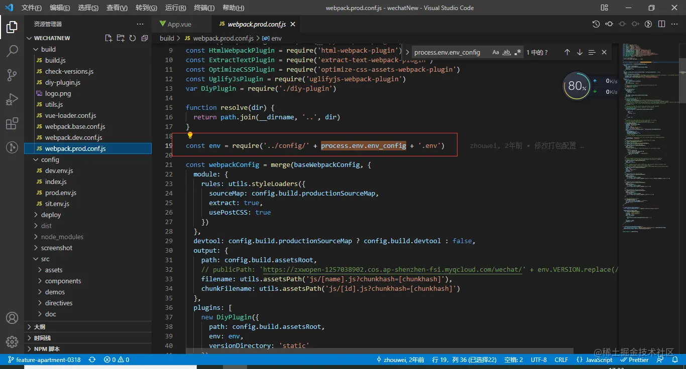The height and width of the screenshot is (369, 686).
Task: Open the file history timeline icon
Action: click(x=596, y=24)
